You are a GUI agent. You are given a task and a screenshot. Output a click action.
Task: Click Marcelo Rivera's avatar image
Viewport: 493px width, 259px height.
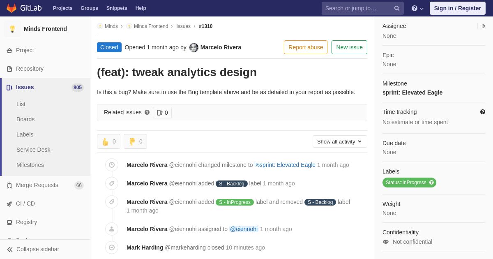[194, 48]
